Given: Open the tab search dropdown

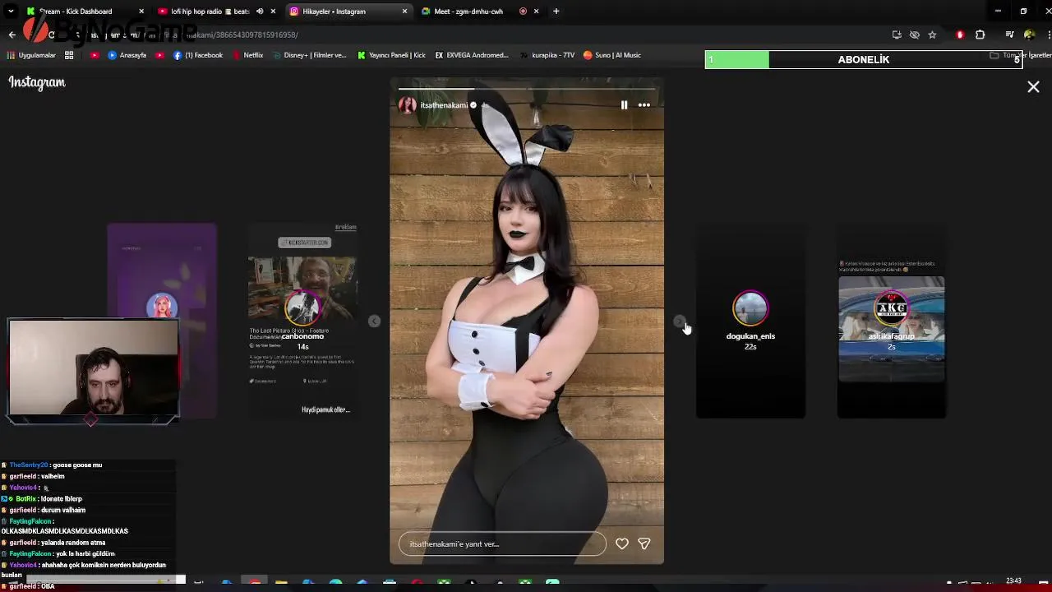Looking at the screenshot, I should pos(11,12).
